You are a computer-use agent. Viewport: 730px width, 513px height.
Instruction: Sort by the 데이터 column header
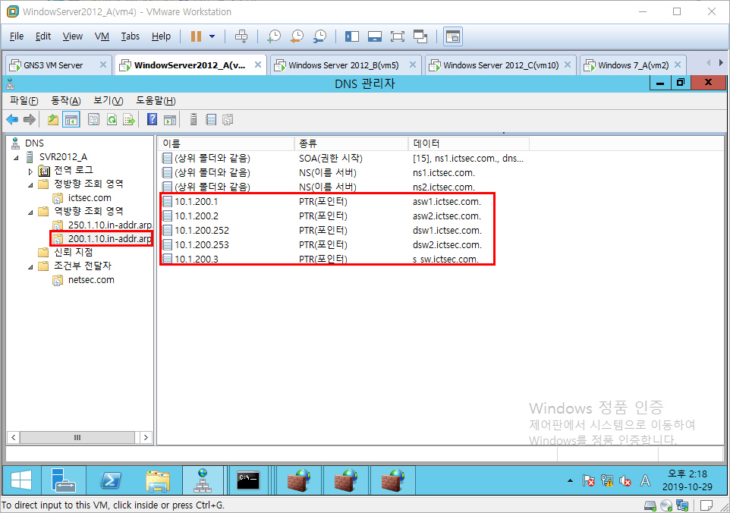pos(469,143)
